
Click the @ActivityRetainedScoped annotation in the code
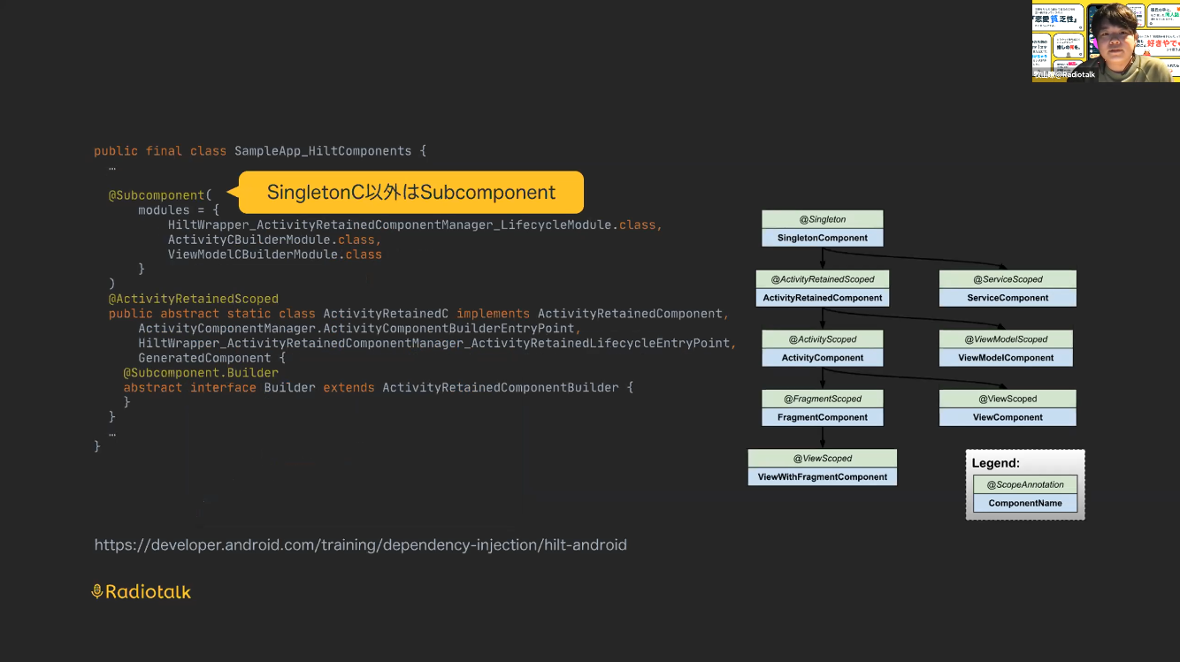[194, 299]
